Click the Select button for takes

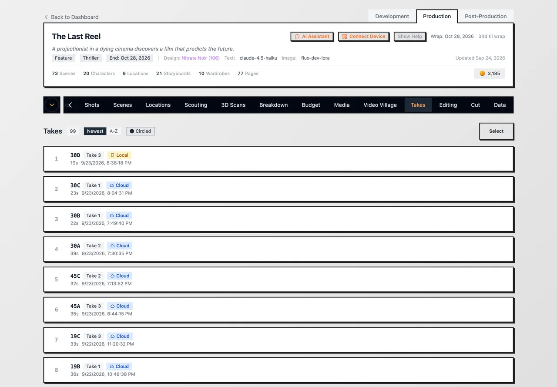pos(496,131)
